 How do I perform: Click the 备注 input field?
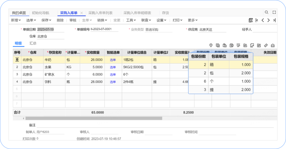[x=154, y=125]
